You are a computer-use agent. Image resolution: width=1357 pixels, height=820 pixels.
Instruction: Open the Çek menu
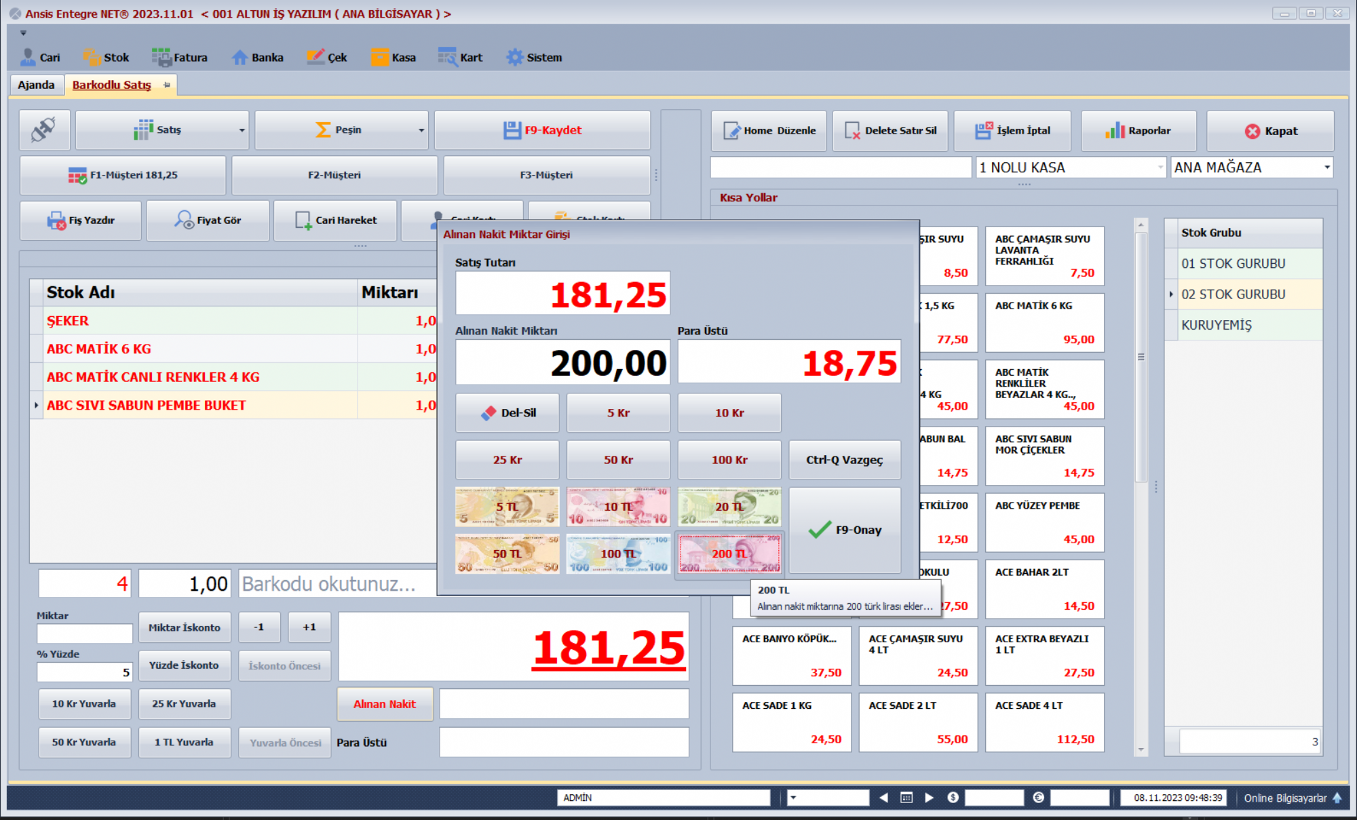click(x=326, y=58)
